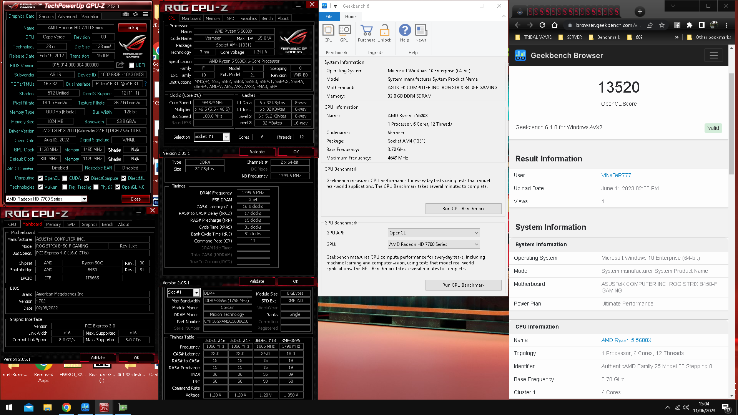Open a new Chrome tab with plus button
Image resolution: width=738 pixels, height=415 pixels.
640,12
